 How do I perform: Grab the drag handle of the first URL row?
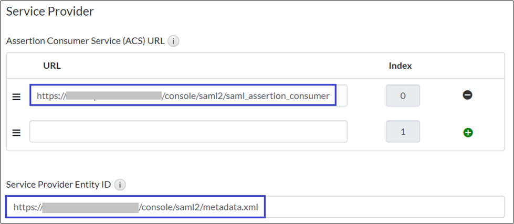16,97
